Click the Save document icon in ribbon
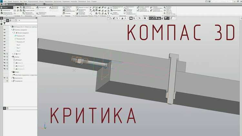242x136 pixels. pos(21,7)
